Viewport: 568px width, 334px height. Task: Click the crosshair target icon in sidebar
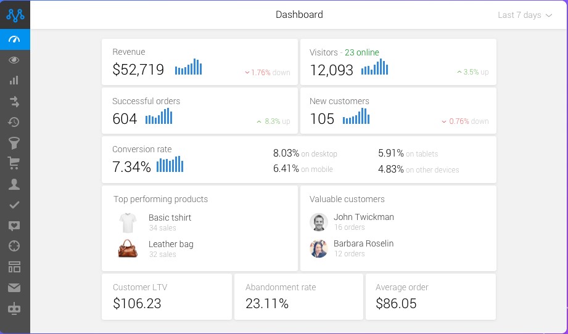tap(15, 246)
